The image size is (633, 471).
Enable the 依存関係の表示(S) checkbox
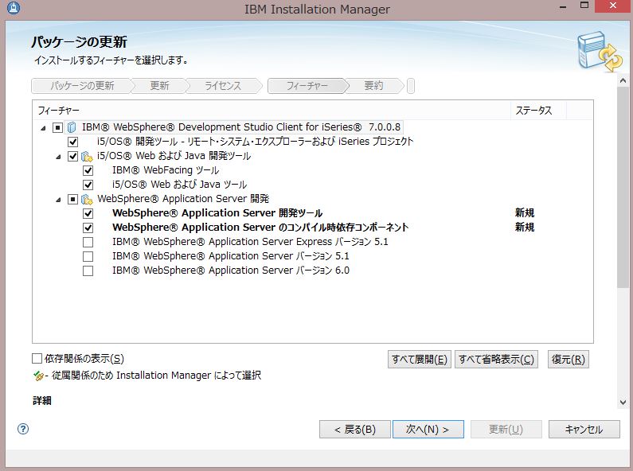37,359
